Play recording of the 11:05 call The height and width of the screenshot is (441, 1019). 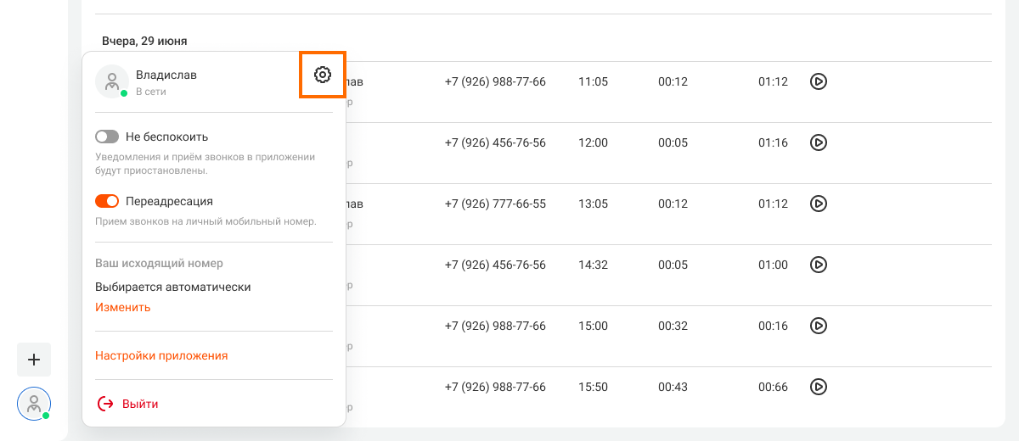coord(818,81)
